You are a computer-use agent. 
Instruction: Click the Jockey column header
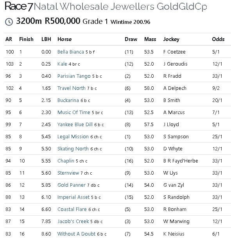click(x=171, y=39)
